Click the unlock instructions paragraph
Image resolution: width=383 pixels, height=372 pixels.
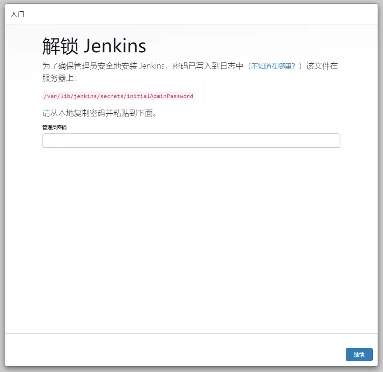click(x=184, y=71)
